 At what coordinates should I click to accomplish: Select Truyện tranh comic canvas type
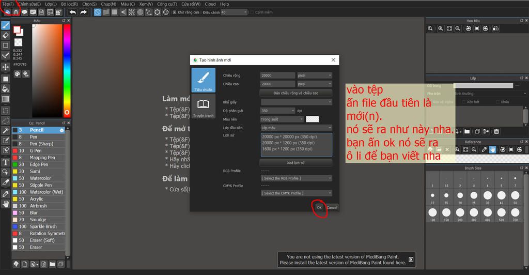[x=204, y=106]
